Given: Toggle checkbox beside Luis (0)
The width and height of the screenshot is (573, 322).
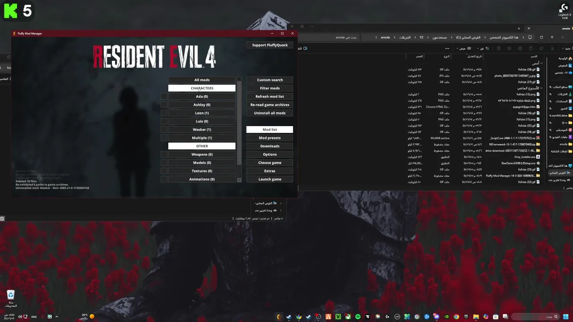Looking at the screenshot, I should (x=164, y=121).
